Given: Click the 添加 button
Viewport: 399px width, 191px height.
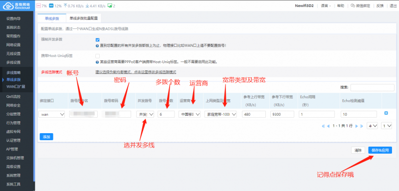Looking at the screenshot, I should click(x=46, y=137).
